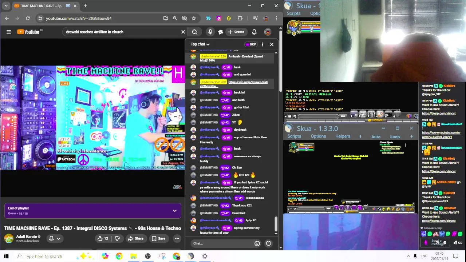Open the chat emoji picker
The width and height of the screenshot is (466, 262).
257,243
